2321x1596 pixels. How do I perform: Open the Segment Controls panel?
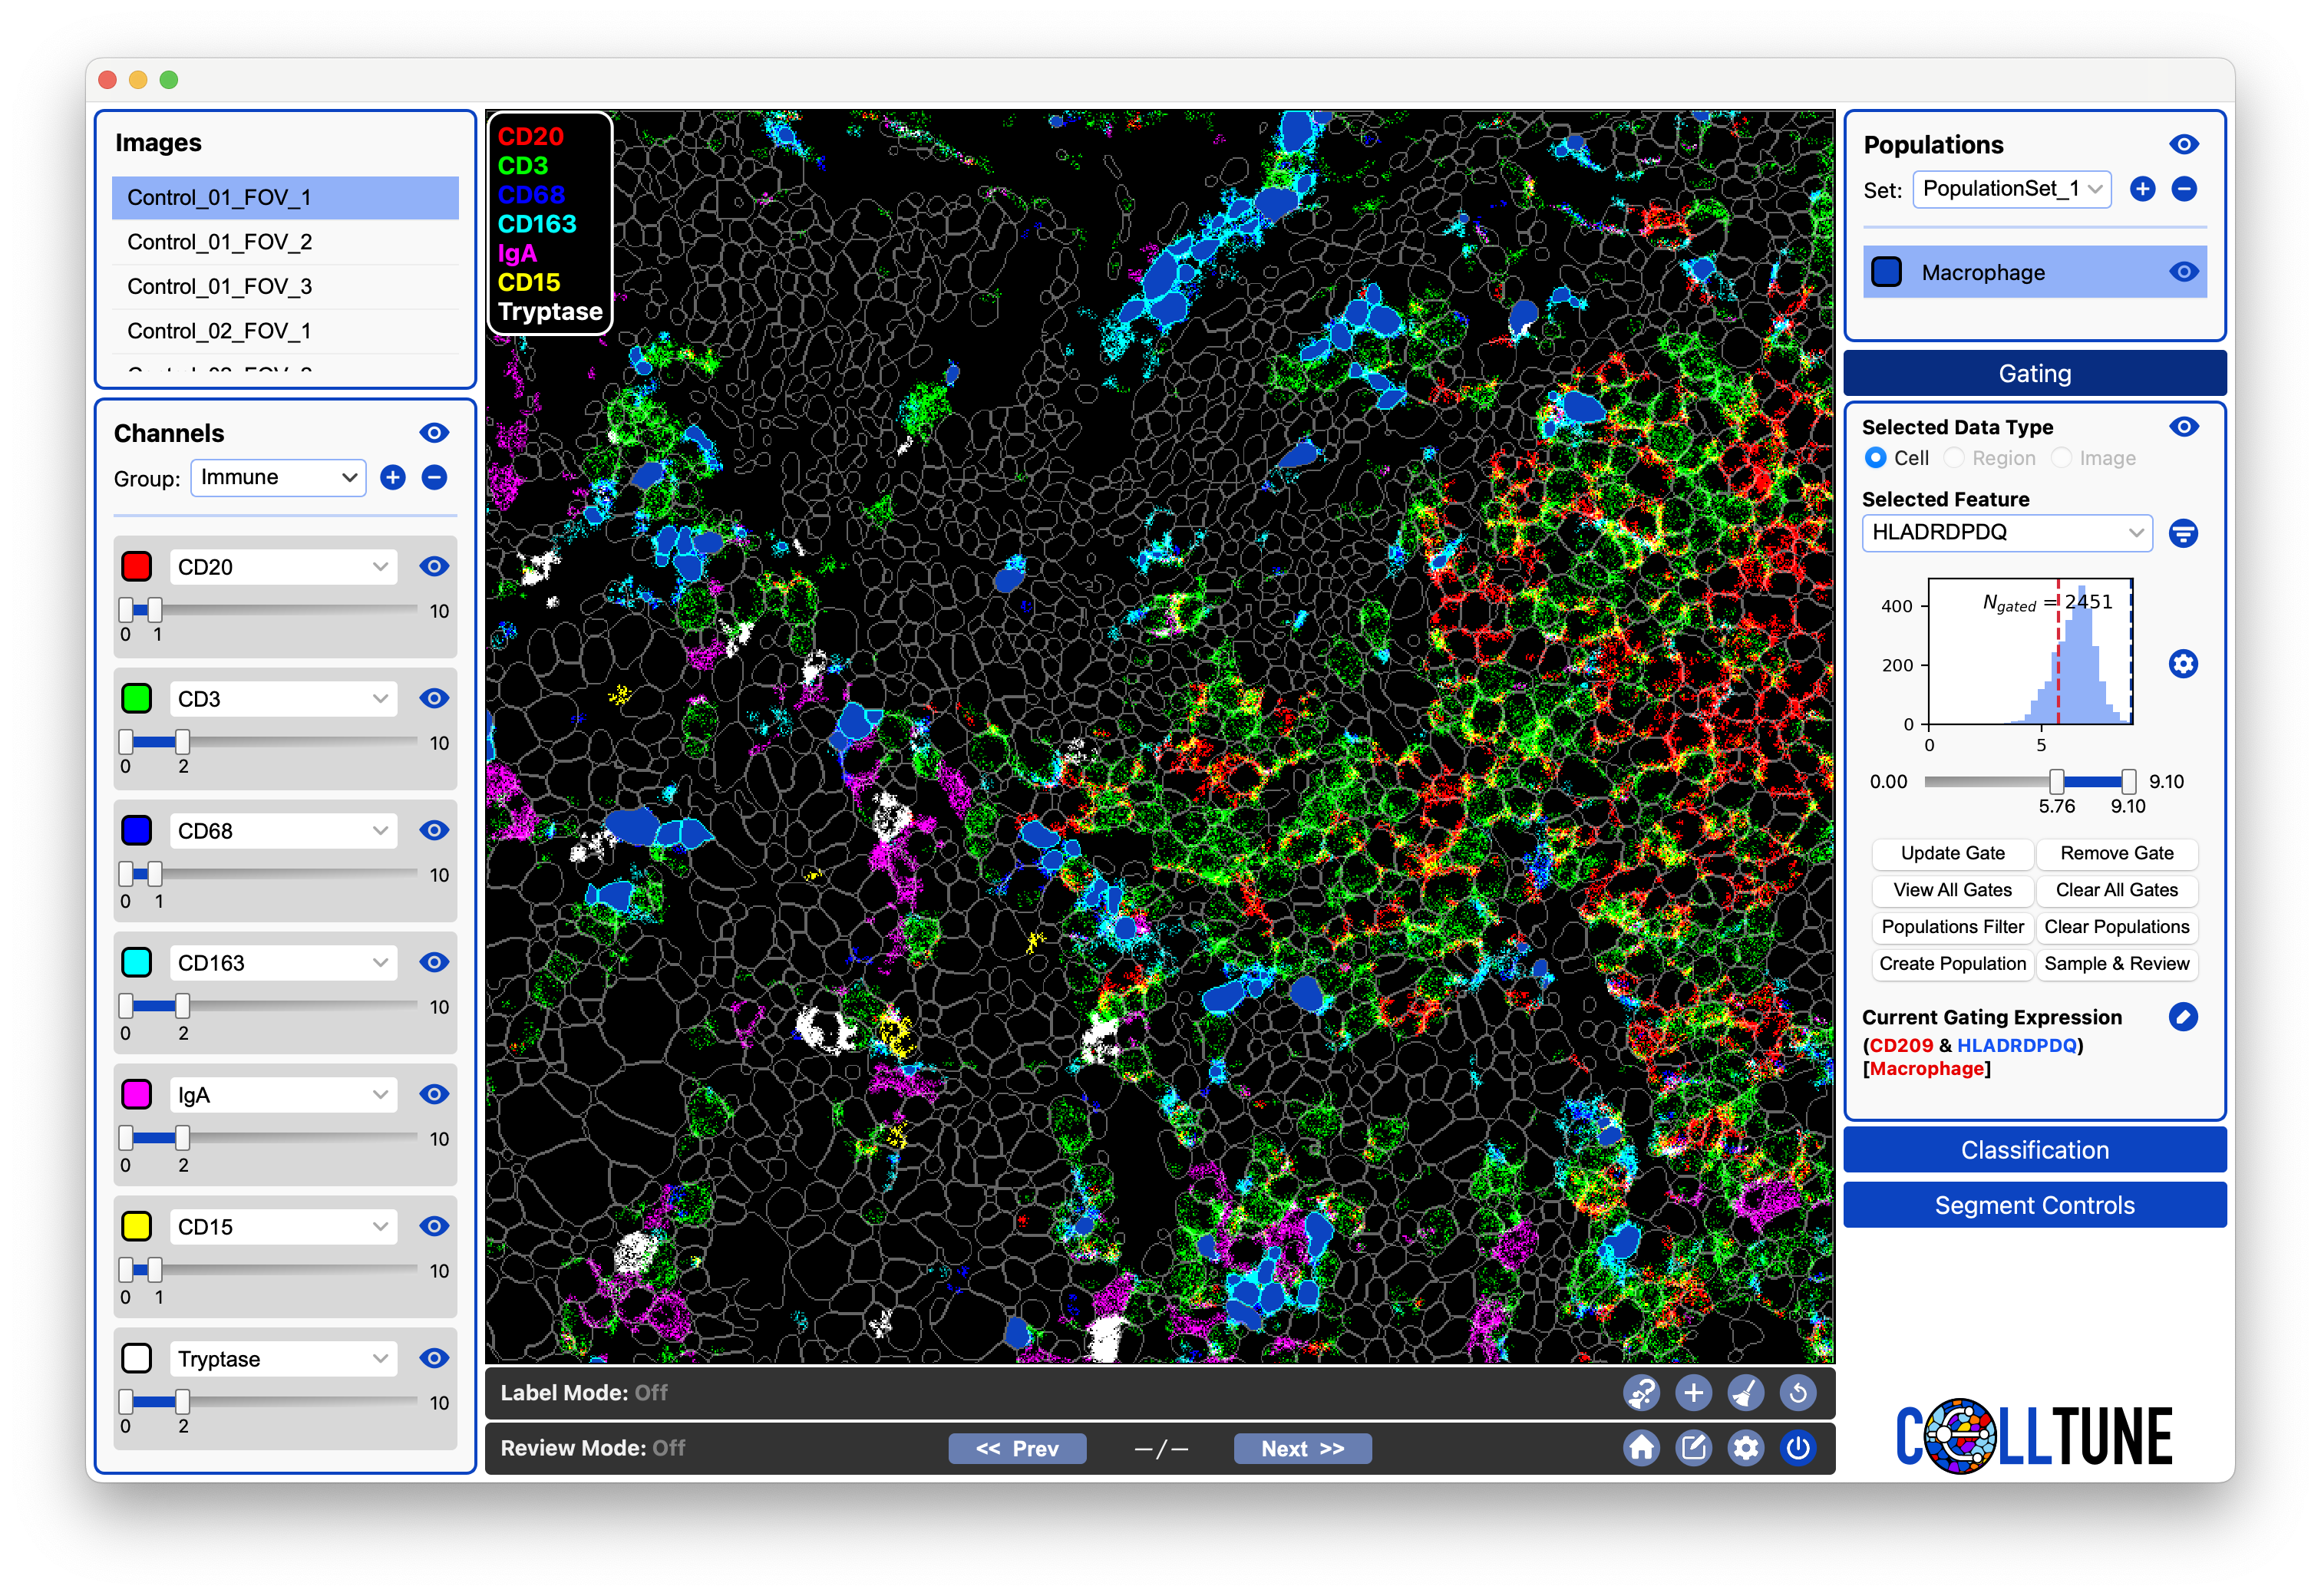click(x=2035, y=1204)
